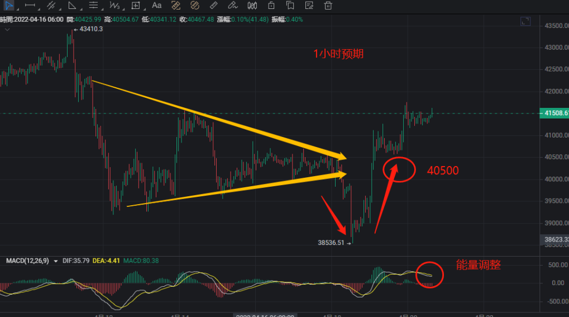569x317 pixels.
Task: Select the plain ruler measuring tool
Action: (x=214, y=6)
